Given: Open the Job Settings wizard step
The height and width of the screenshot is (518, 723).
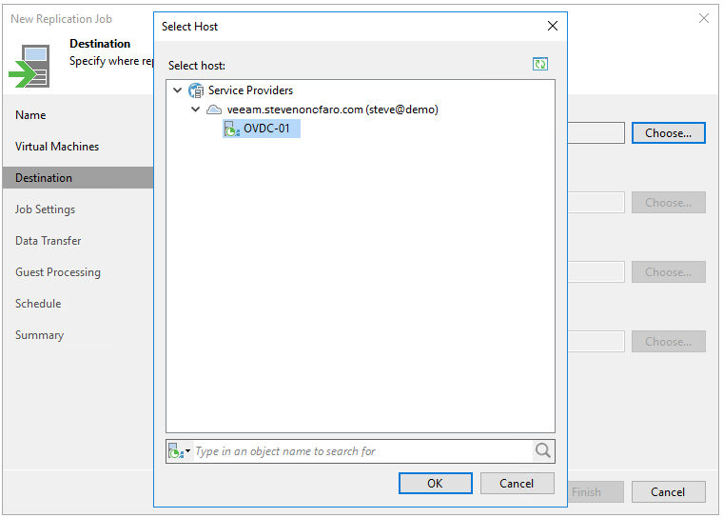Looking at the screenshot, I should (45, 209).
